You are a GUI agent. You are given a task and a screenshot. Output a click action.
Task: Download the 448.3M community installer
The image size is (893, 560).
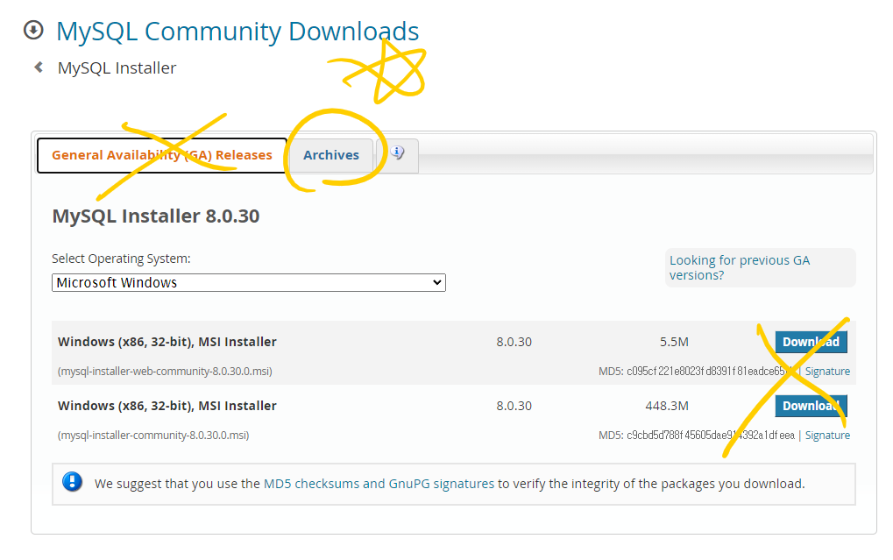click(811, 406)
